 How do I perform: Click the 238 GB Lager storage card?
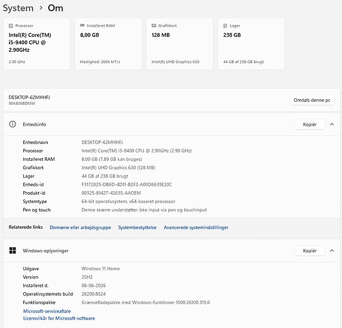[x=251, y=44]
